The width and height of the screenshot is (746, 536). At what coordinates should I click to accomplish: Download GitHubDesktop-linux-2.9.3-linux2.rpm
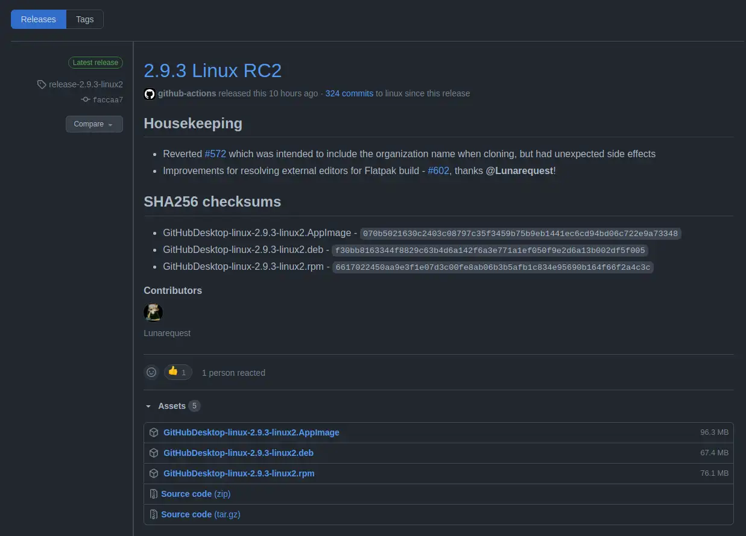(239, 473)
